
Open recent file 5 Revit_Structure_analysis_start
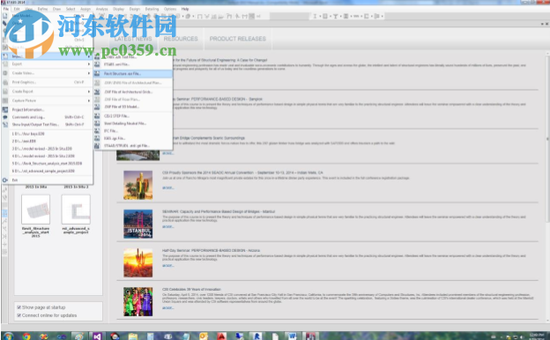pyautogui.click(x=47, y=163)
